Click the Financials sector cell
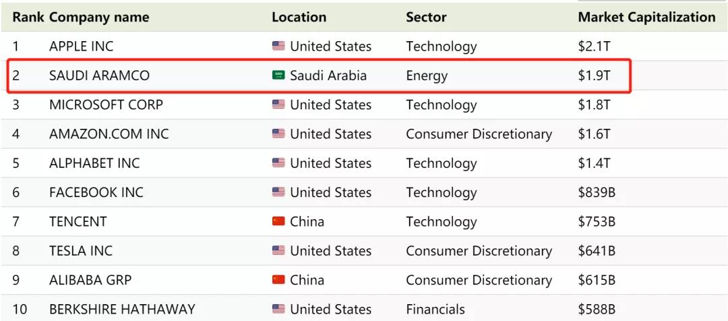 tap(435, 310)
